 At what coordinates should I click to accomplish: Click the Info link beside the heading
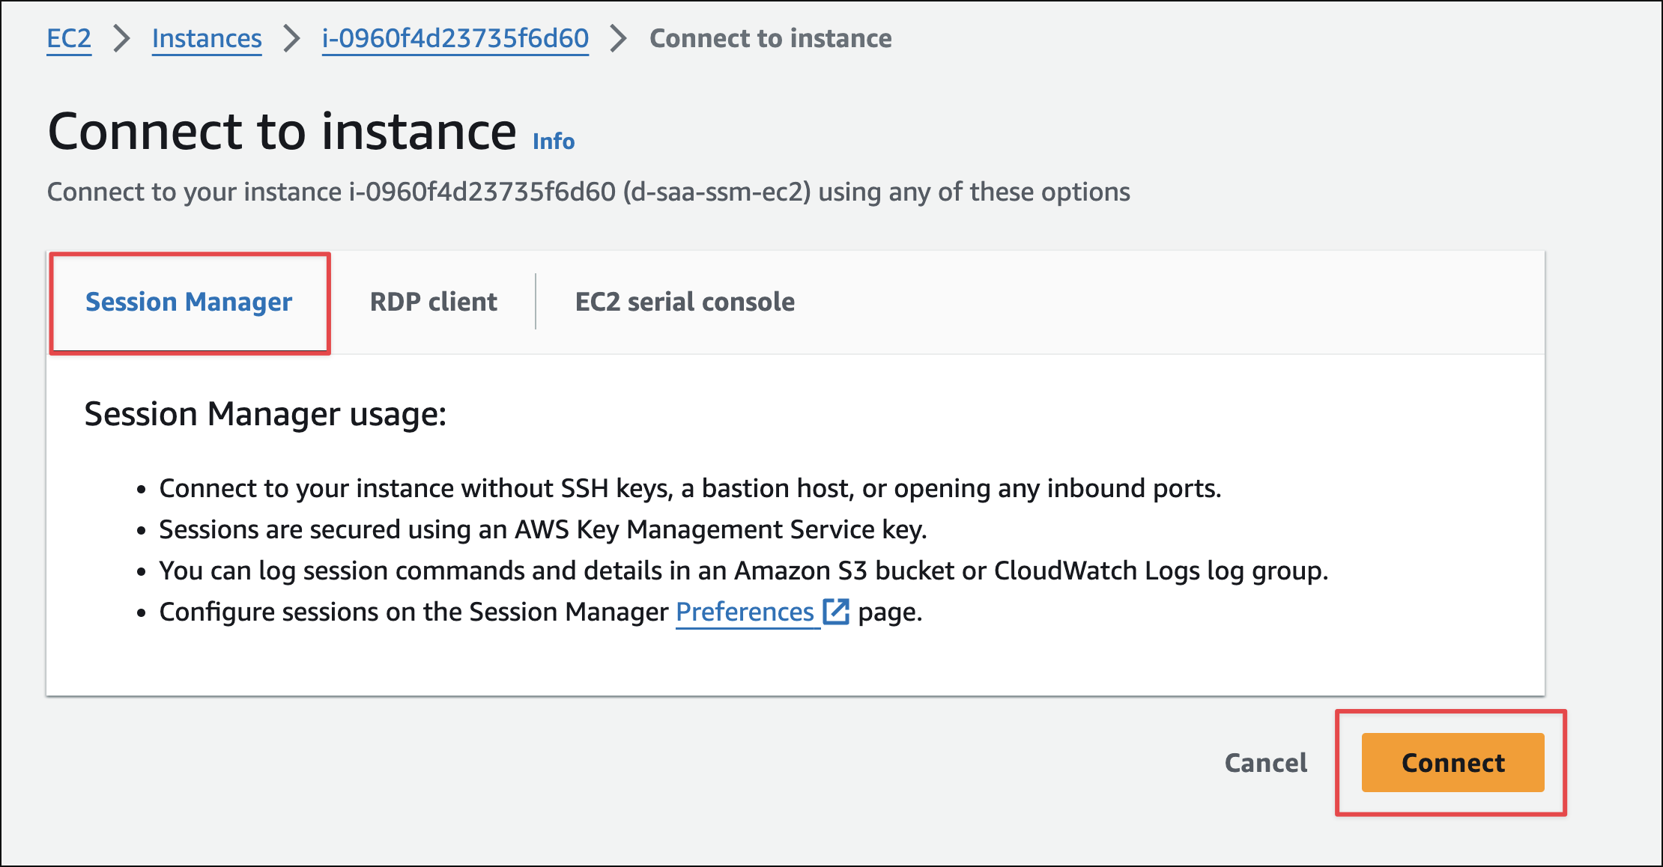click(554, 141)
